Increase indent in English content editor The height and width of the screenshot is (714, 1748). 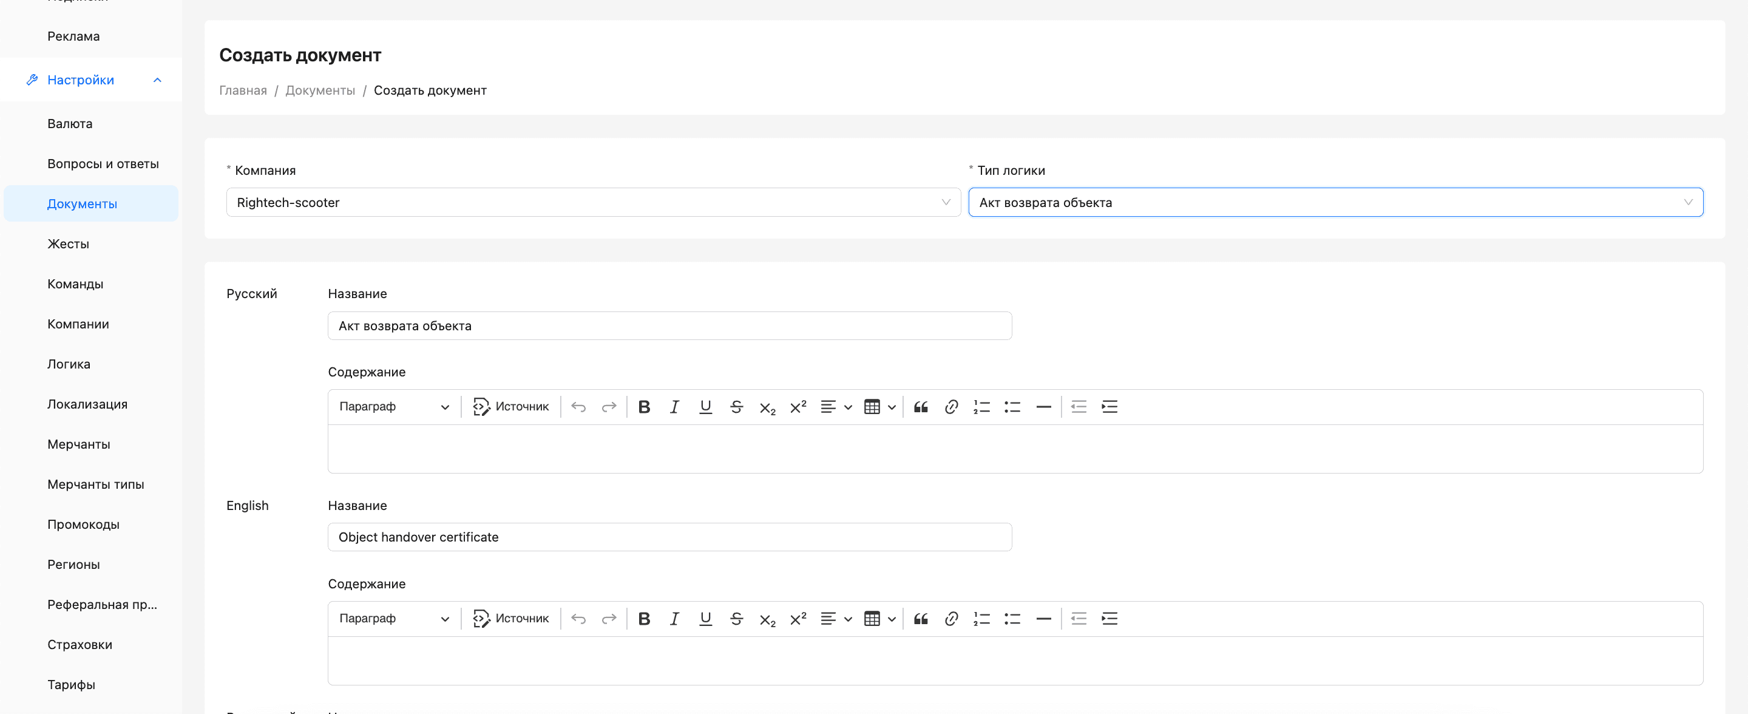click(1109, 618)
